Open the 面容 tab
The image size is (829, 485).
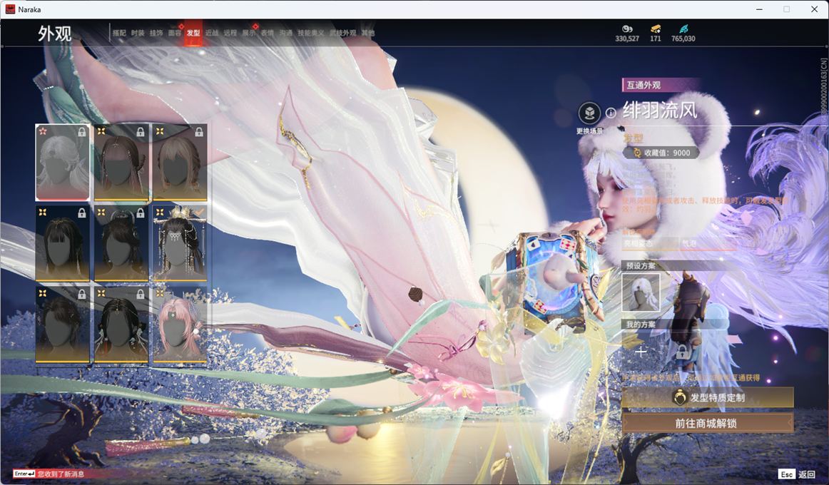coord(175,33)
